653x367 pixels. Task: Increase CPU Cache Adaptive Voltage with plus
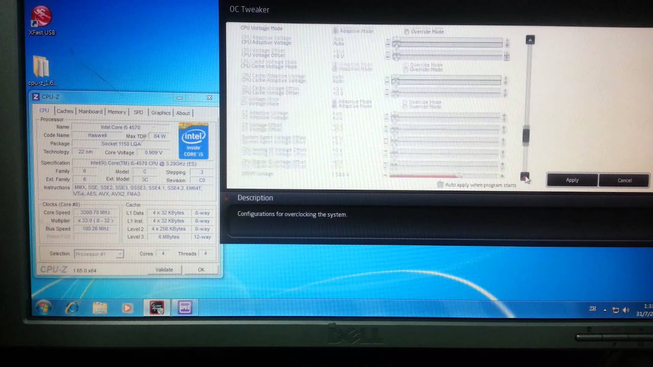(x=506, y=81)
